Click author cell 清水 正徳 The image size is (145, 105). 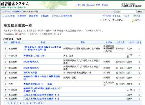pyautogui.click(x=68, y=56)
